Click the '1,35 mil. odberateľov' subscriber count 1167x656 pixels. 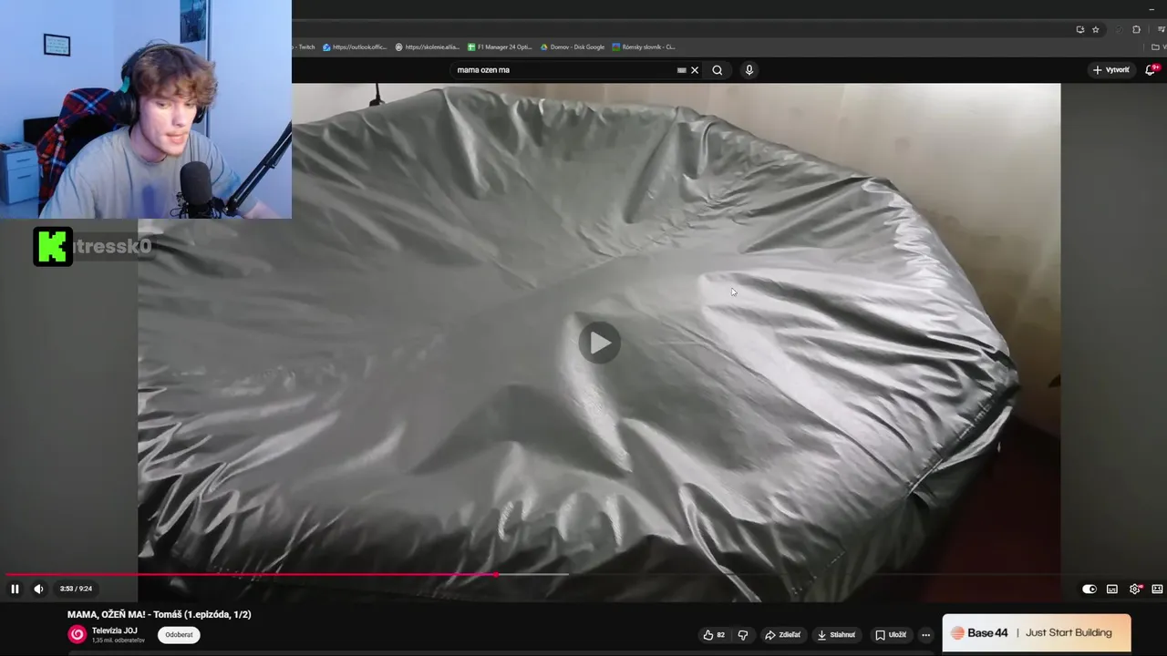click(119, 641)
